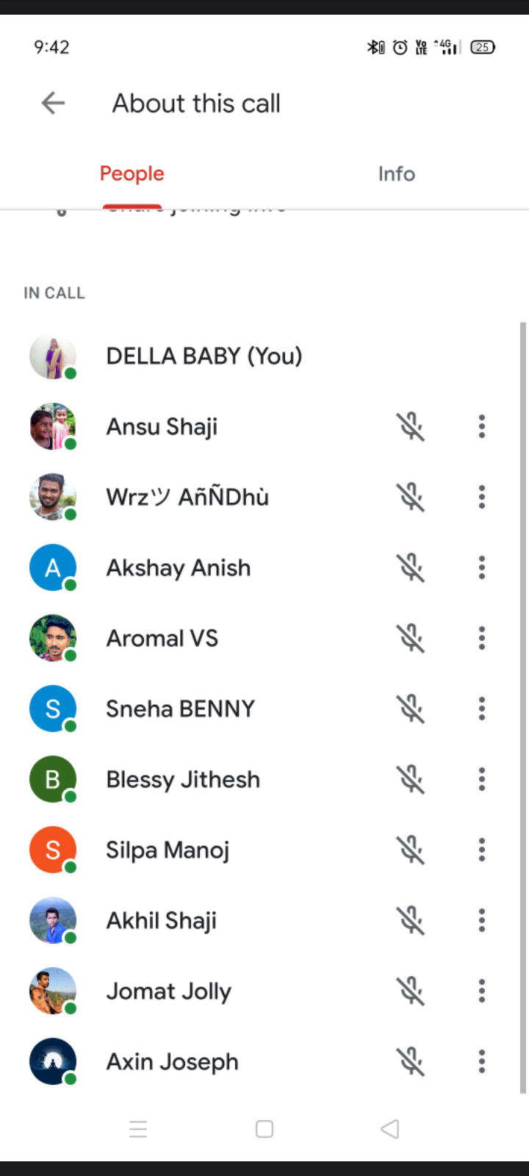This screenshot has width=529, height=1176.
Task: Select the People tab
Action: coord(132,174)
